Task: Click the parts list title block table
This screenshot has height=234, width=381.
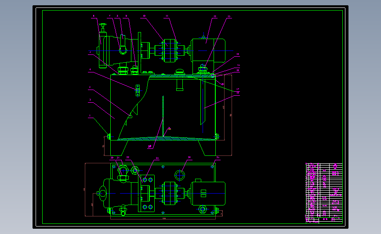Action: (x=324, y=193)
